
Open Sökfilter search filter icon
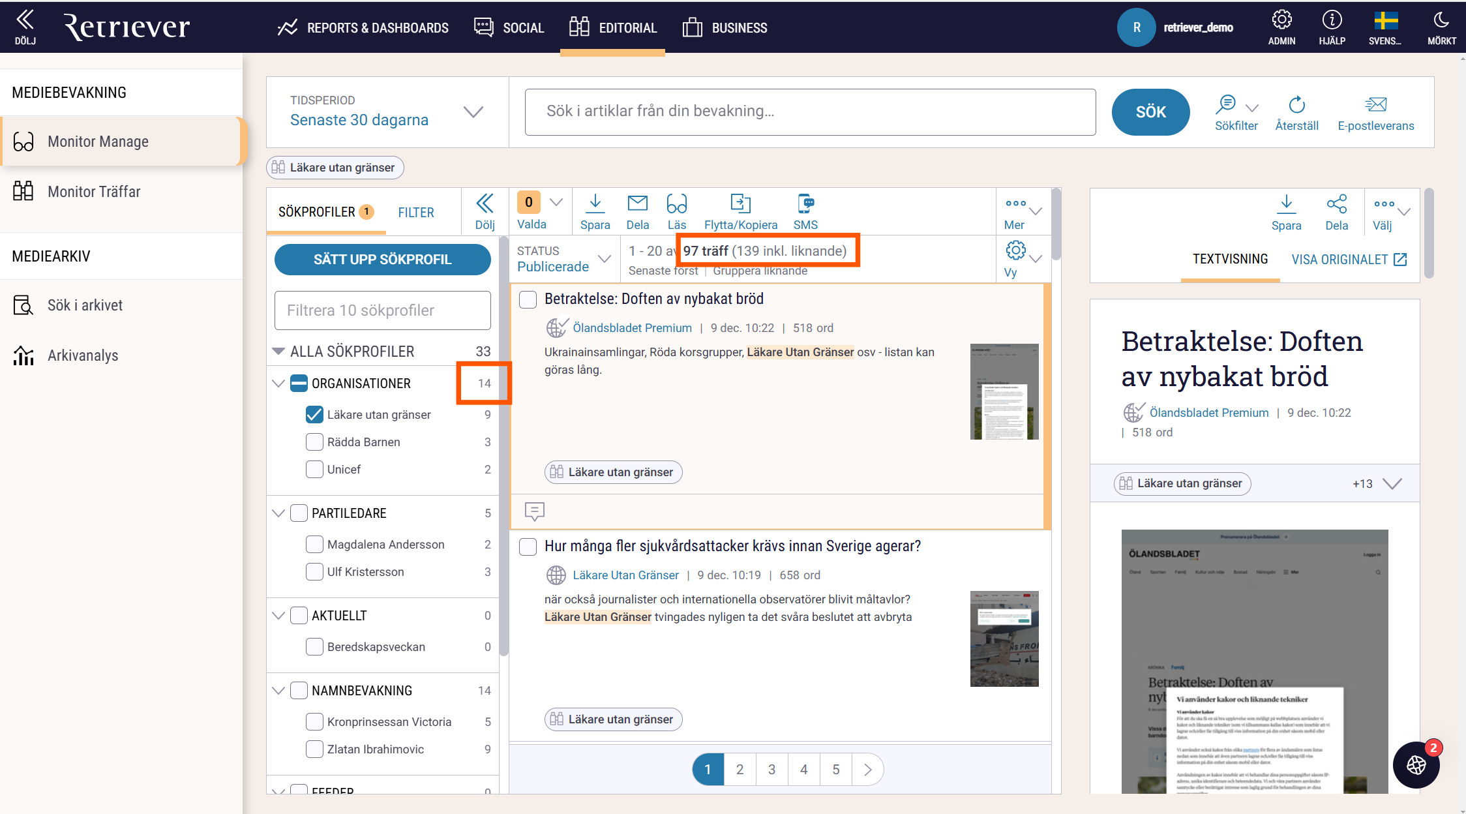[1226, 104]
